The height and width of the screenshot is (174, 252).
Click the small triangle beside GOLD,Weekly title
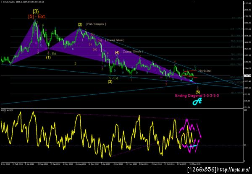click(1, 2)
